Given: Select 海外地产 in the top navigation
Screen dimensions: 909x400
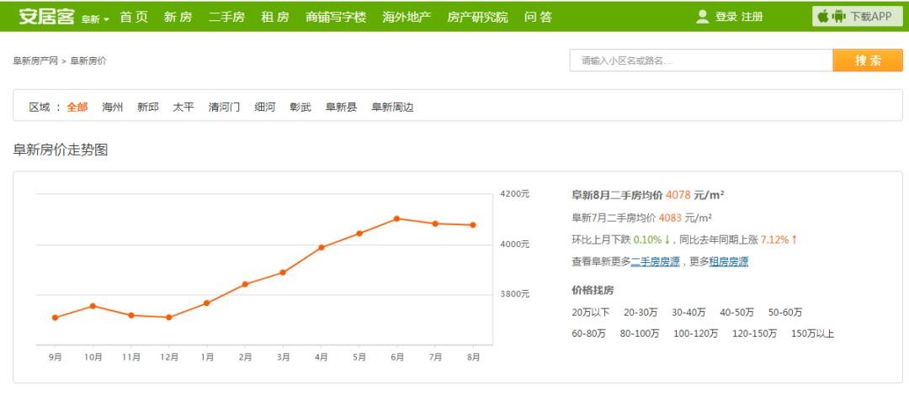Looking at the screenshot, I should coord(407,17).
